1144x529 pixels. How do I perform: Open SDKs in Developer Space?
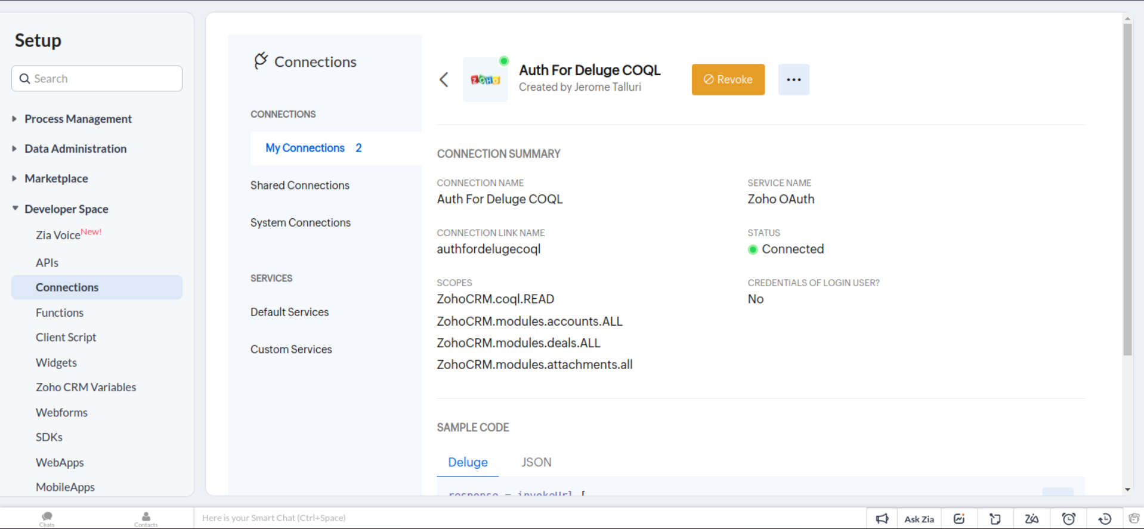coord(49,437)
